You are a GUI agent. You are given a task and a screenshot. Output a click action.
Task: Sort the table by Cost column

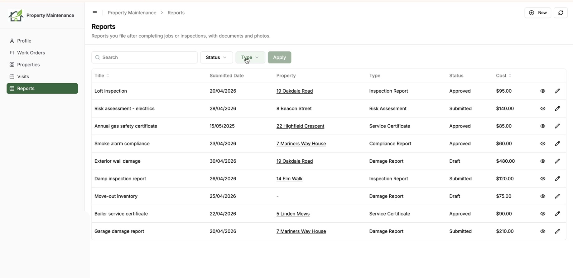click(x=503, y=76)
